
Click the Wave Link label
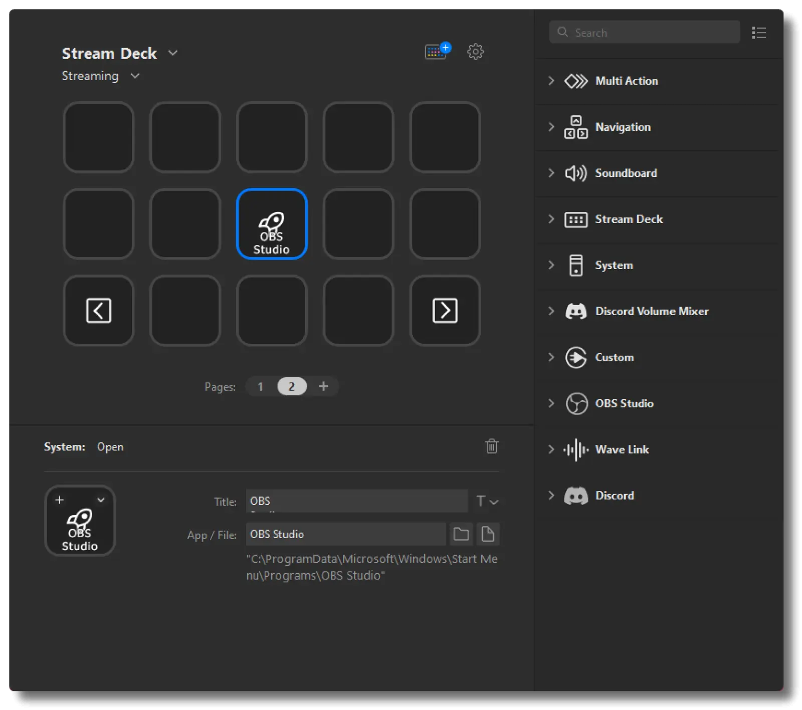click(x=622, y=449)
